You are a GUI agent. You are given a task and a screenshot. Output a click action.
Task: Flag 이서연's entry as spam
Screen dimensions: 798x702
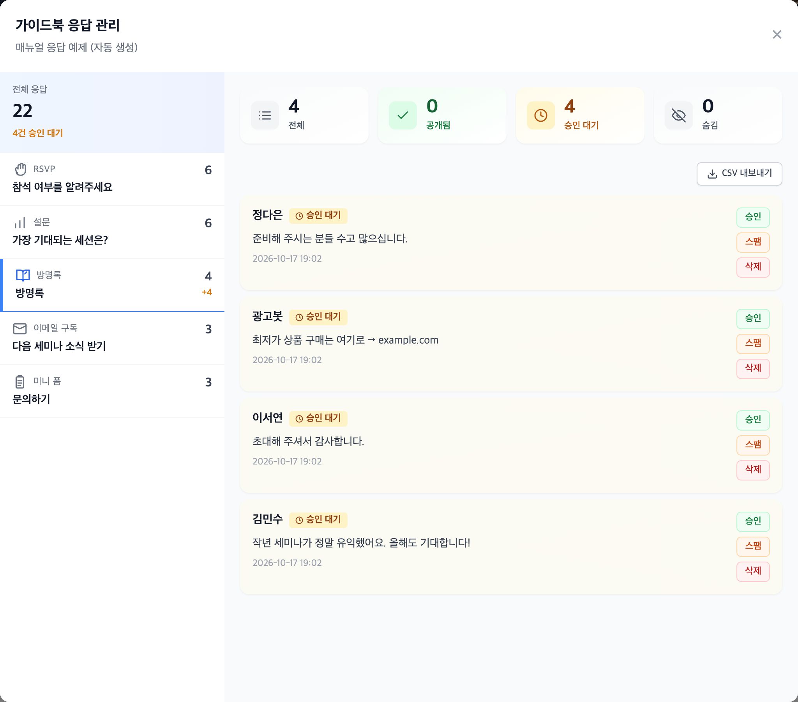753,445
